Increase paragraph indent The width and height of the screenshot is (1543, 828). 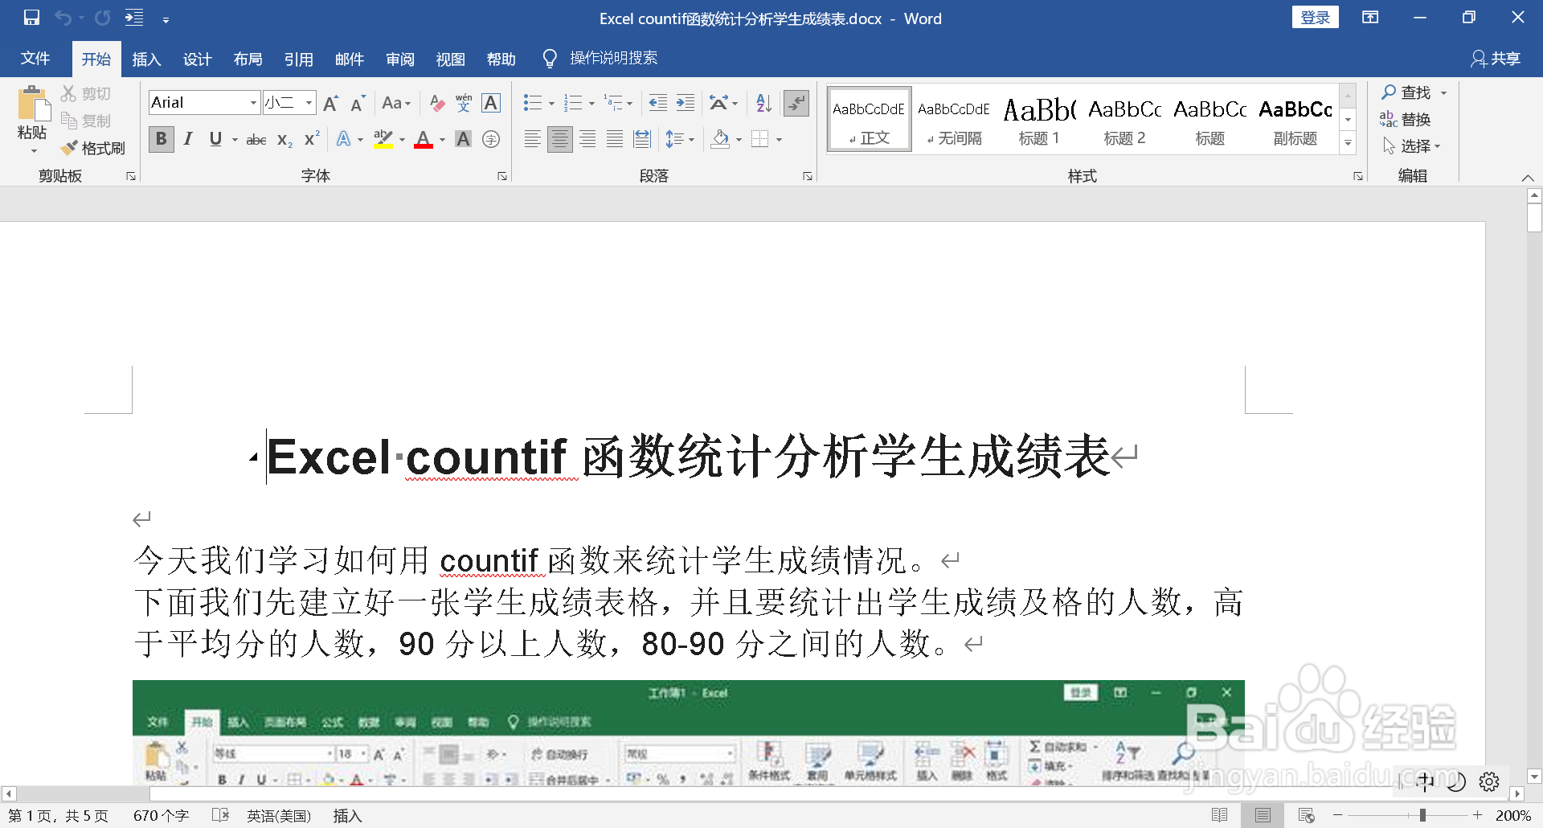[686, 103]
